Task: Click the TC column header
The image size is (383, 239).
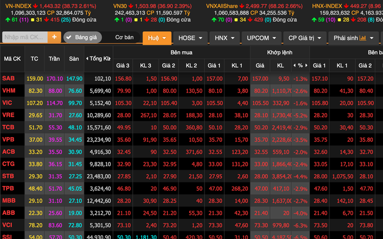Action: point(34,59)
